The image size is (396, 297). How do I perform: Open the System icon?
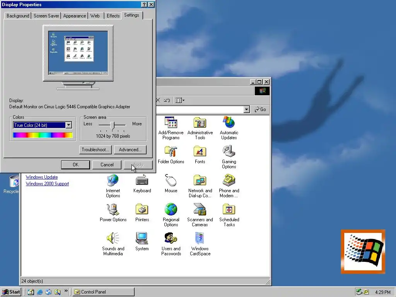click(x=142, y=242)
